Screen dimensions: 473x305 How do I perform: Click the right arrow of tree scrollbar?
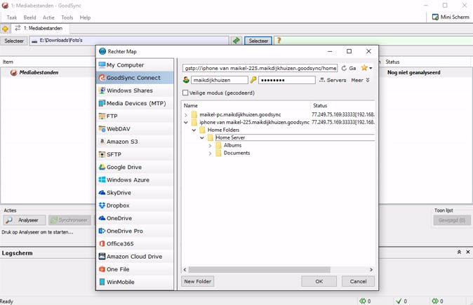pos(371,269)
